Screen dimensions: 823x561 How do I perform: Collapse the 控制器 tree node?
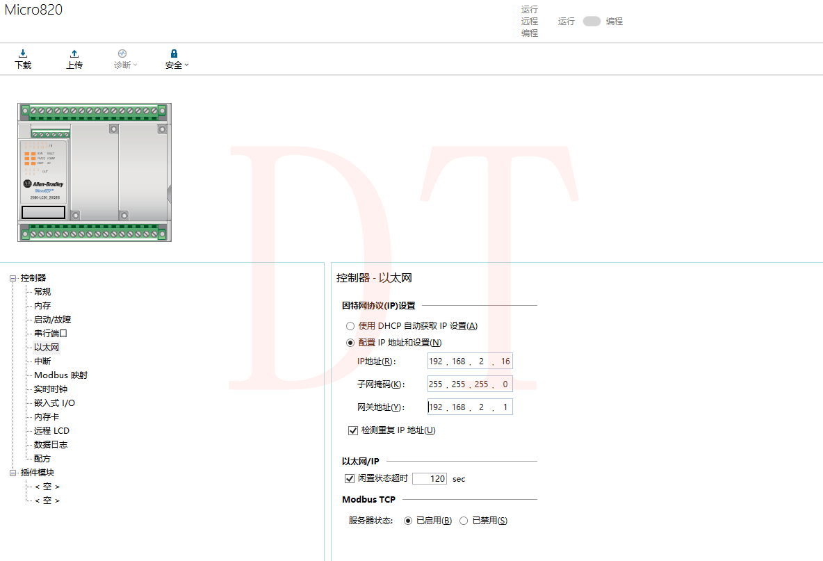click(x=13, y=278)
